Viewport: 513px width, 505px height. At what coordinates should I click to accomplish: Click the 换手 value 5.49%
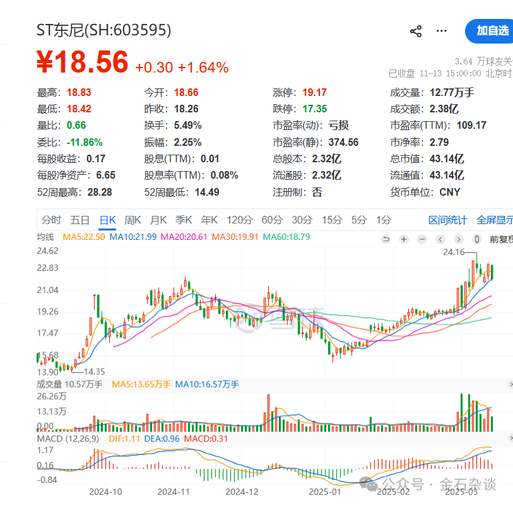click(x=187, y=126)
